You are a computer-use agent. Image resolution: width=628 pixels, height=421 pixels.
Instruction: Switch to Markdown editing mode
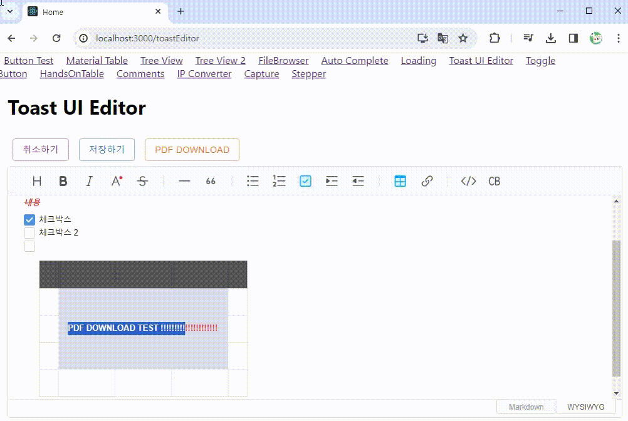coord(526,407)
